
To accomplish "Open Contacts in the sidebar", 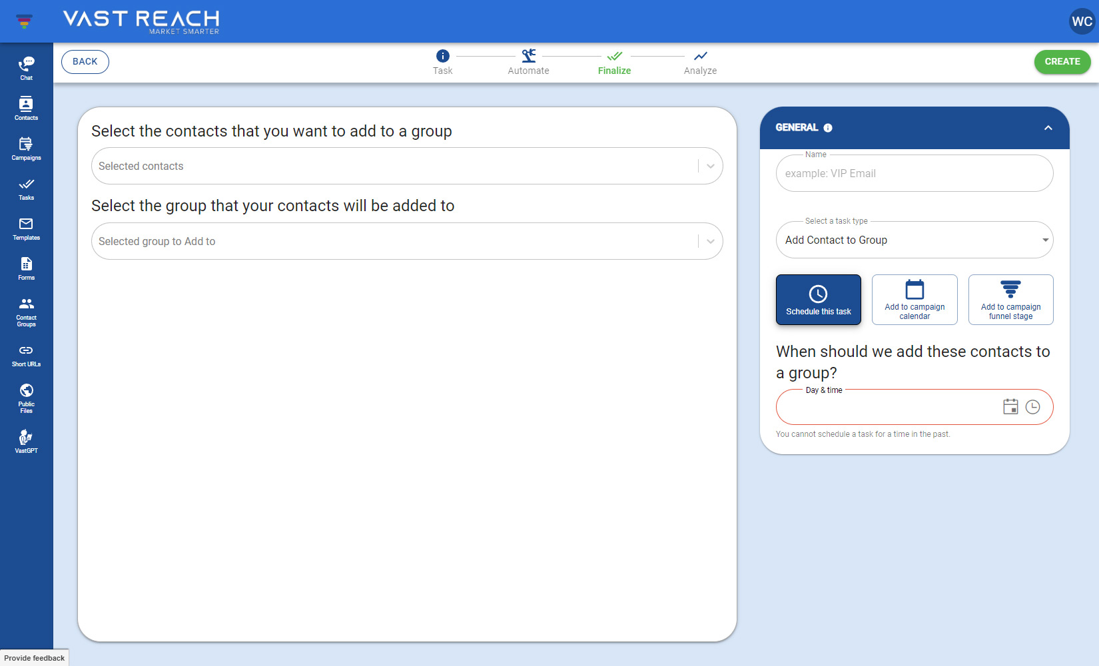I will [x=26, y=109].
